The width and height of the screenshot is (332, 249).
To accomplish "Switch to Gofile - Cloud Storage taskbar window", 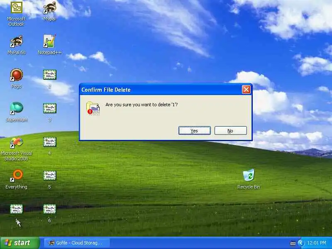I will [x=77, y=243].
